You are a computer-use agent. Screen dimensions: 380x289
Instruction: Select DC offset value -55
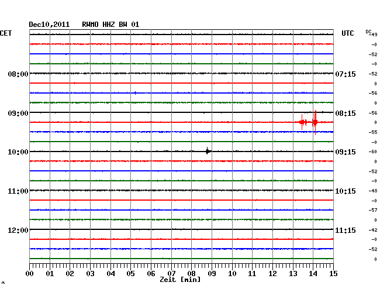tap(373, 132)
